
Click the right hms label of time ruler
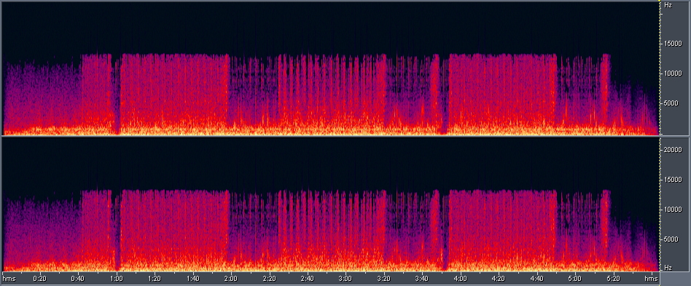[x=651, y=279]
